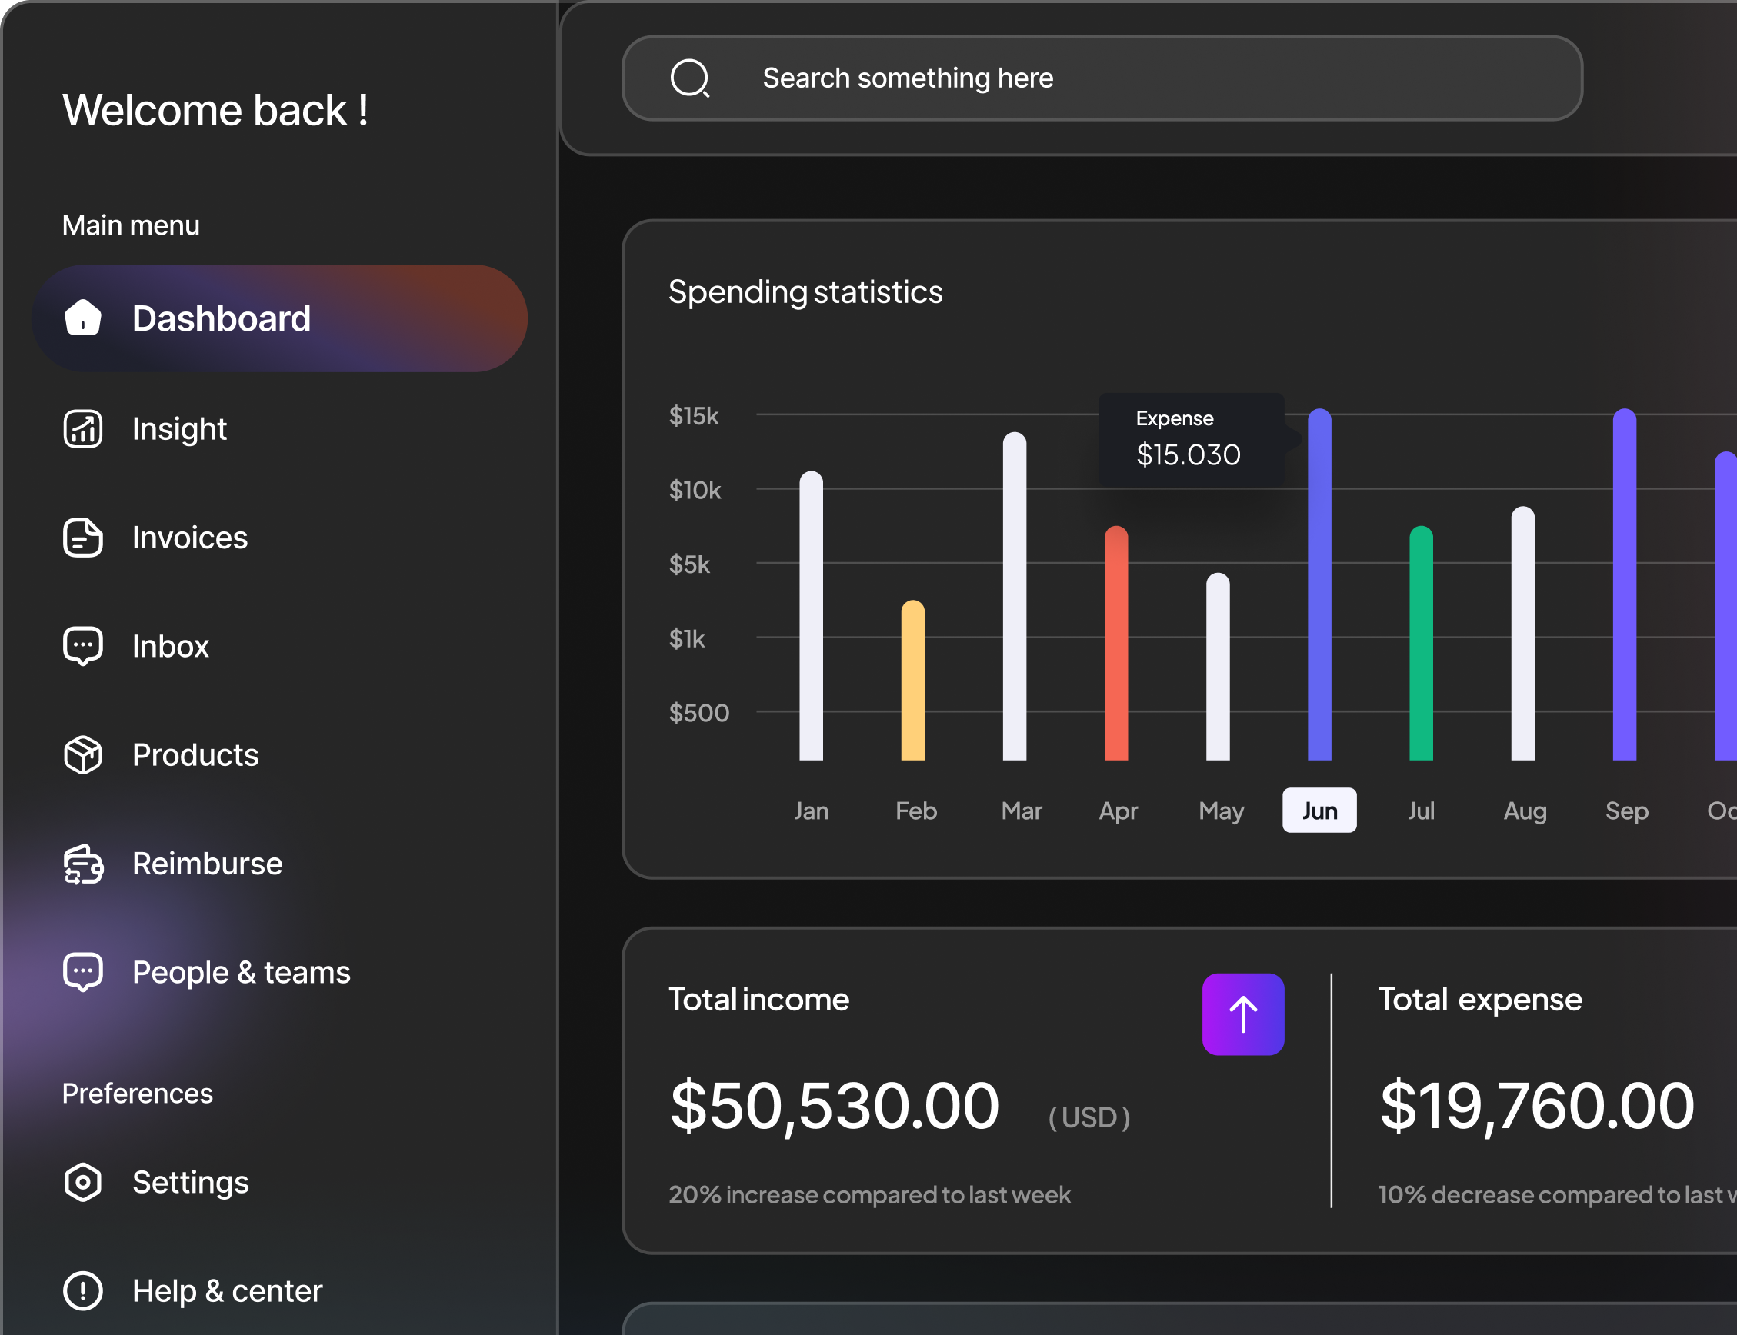This screenshot has width=1737, height=1335.
Task: Switch to the Insight menu item
Action: [x=180, y=428]
